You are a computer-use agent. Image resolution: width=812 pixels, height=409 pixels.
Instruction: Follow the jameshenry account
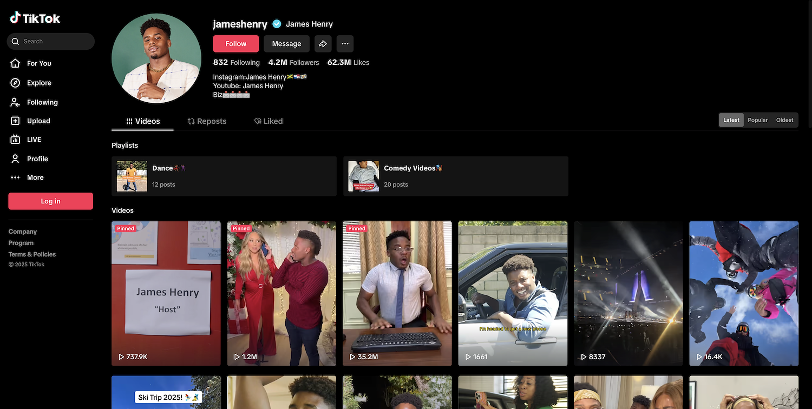pyautogui.click(x=235, y=44)
